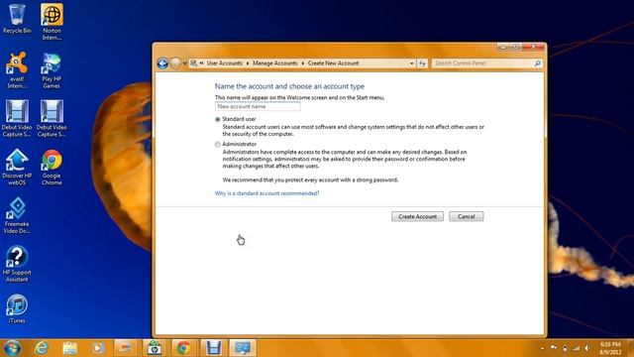Go to Manage Accounts breadcrumb

(x=275, y=63)
